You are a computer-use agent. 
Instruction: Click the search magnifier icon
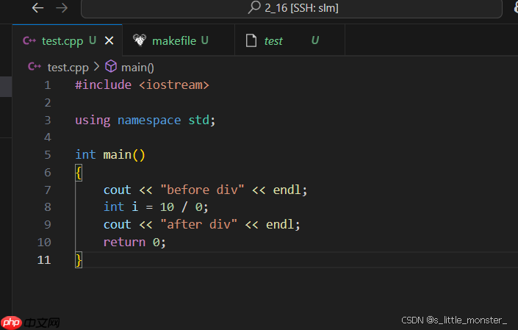(254, 7)
